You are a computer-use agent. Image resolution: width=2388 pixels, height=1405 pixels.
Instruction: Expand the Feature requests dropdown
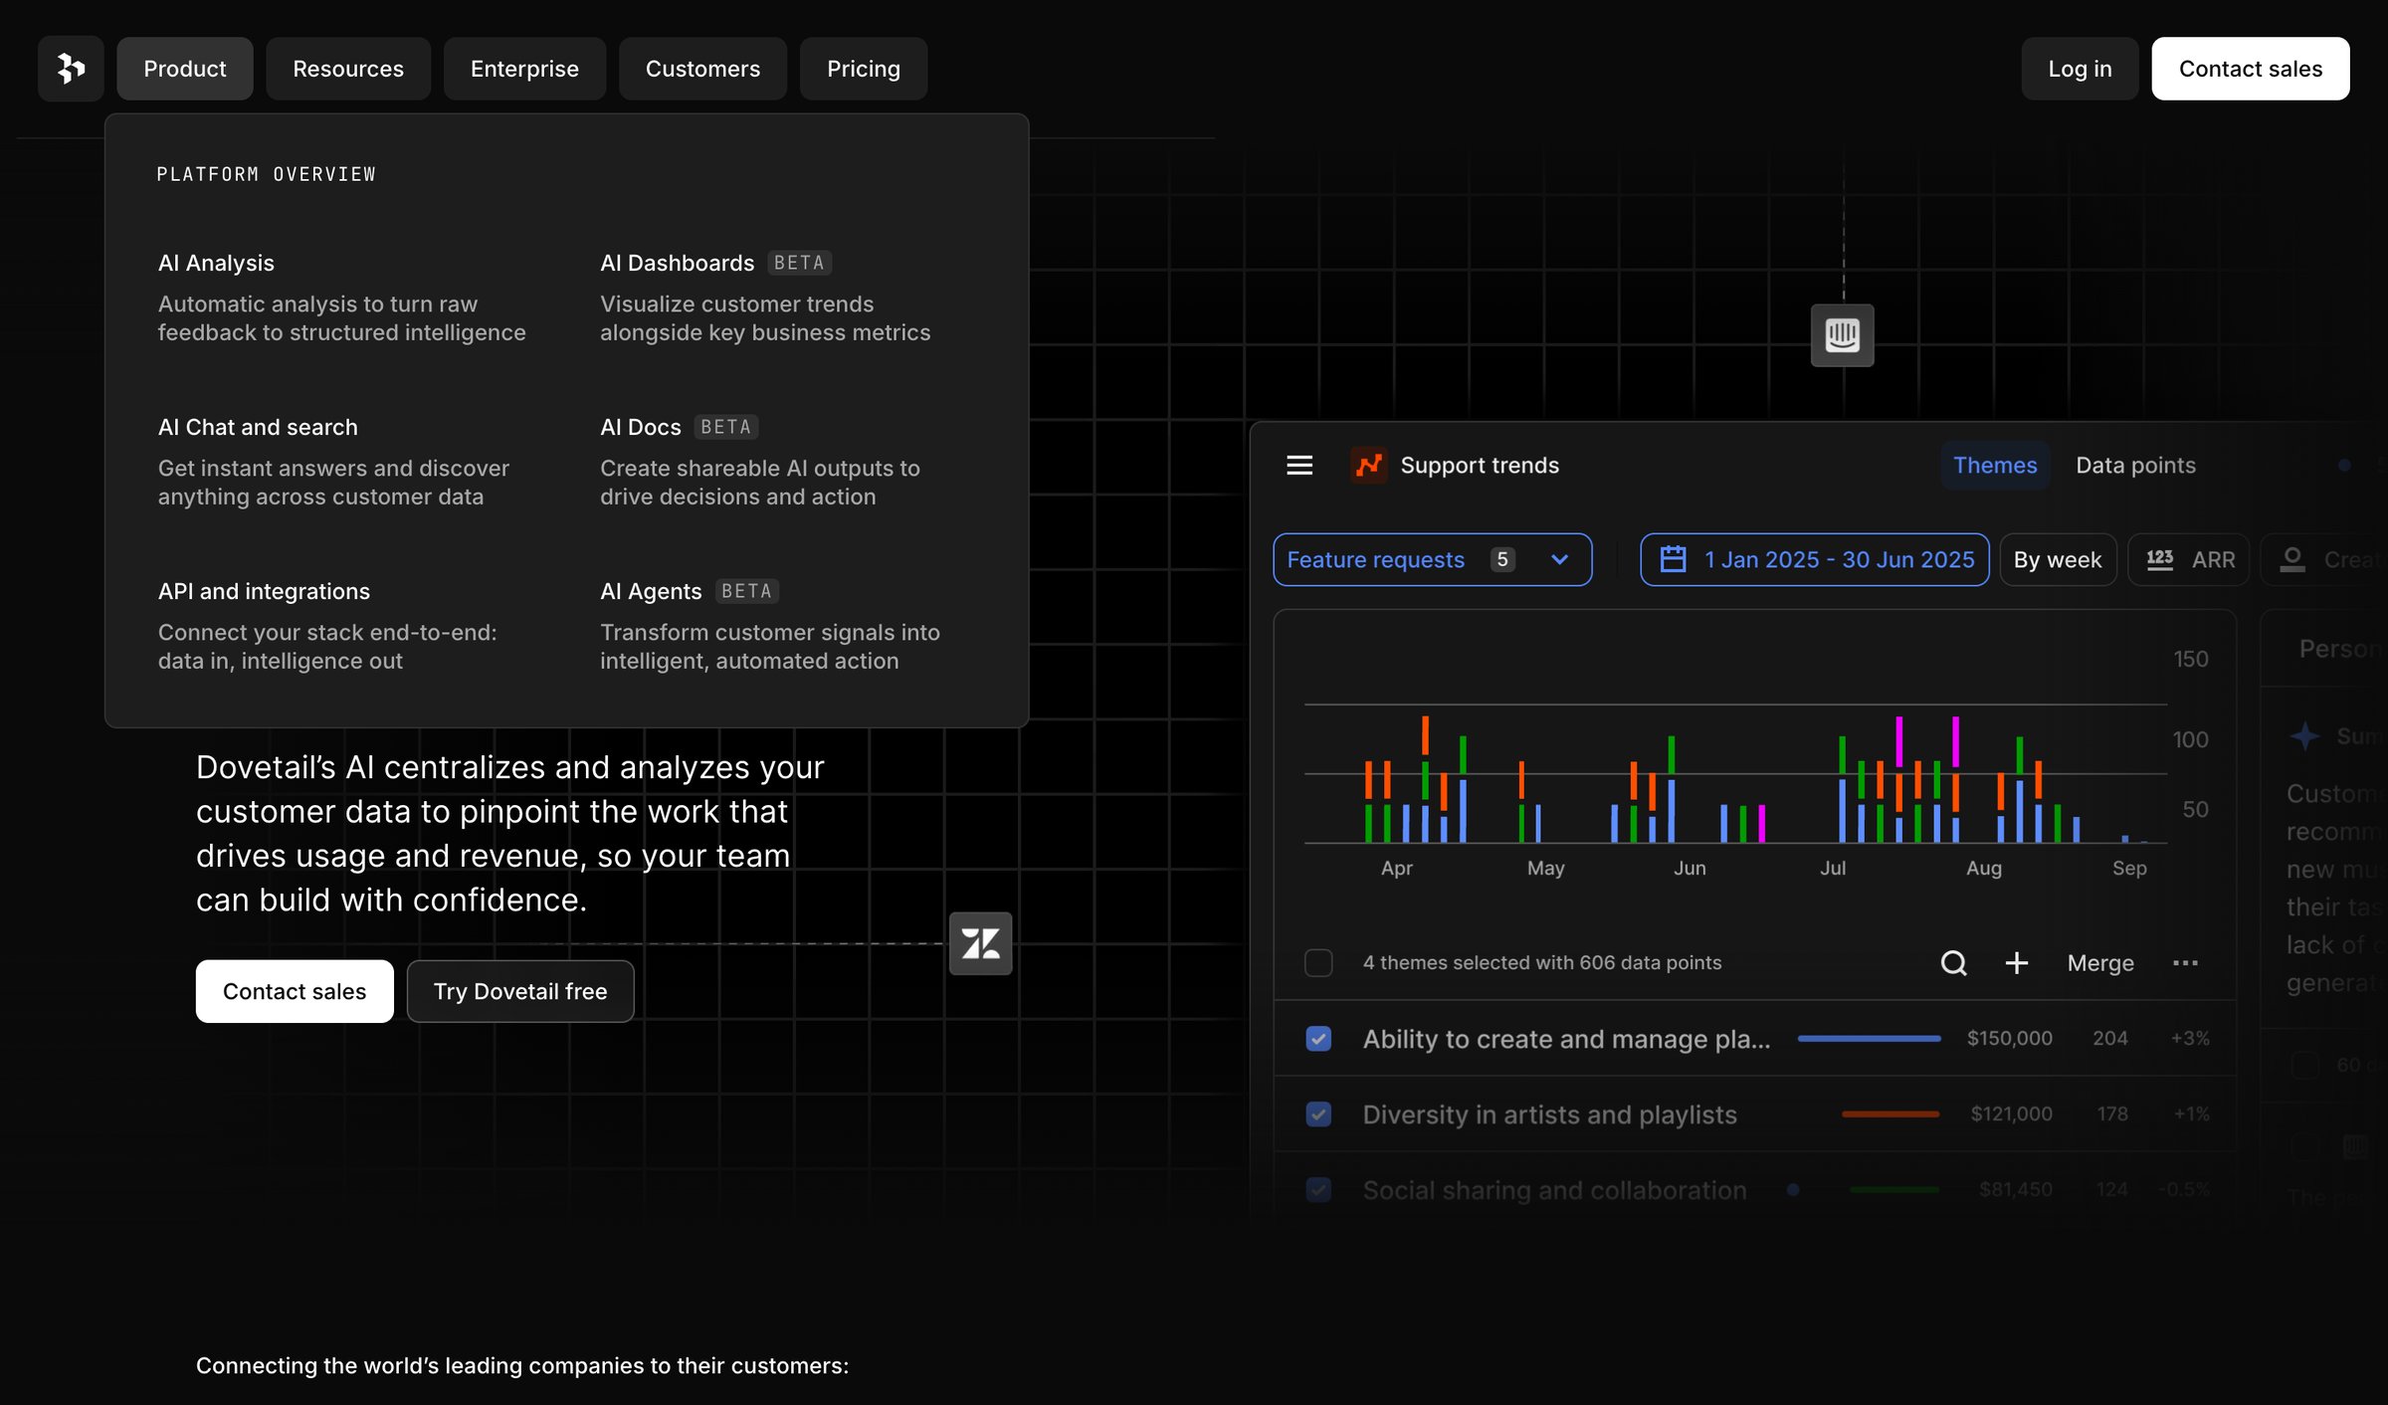tap(1433, 559)
